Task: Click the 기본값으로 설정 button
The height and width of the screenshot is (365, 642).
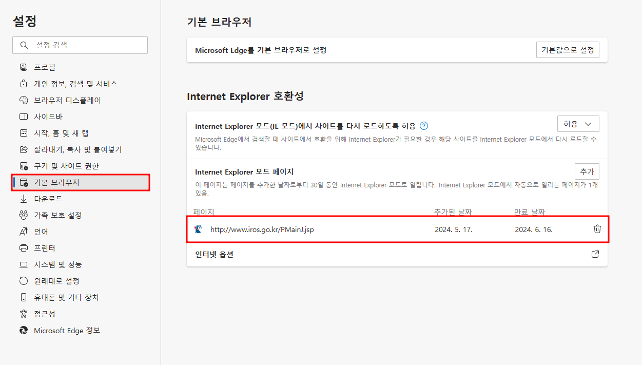Action: (568, 50)
